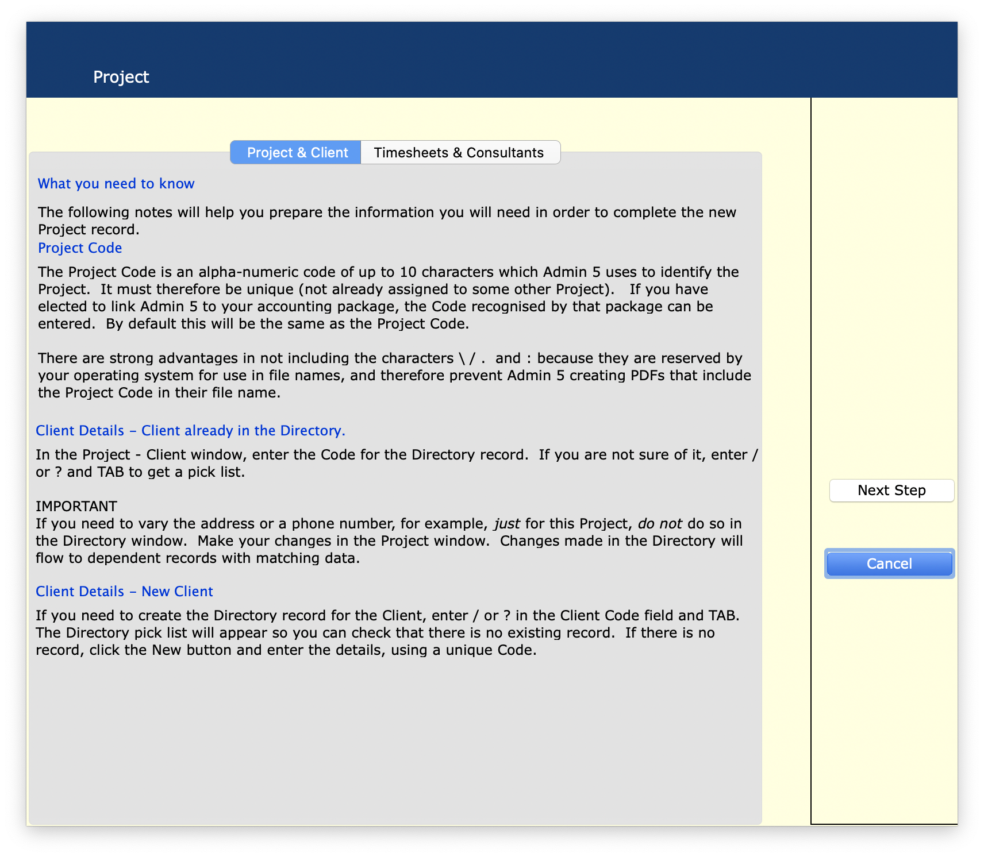Click 'Client already in the Directory' heading
This screenshot has width=984, height=857.
point(190,431)
